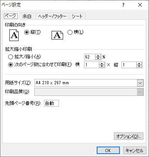Open the 印刷品質 dropdown arrow
Viewport: 149px width, 157px height.
(x=140, y=92)
